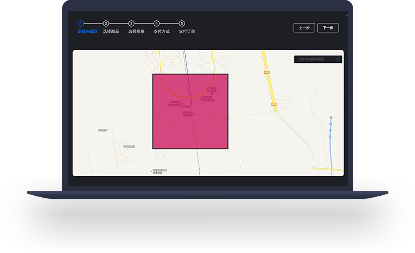Viewport: 415px width, 253px height.
Task: Click the upper highway shield badge on yellow road
Action: 267,72
